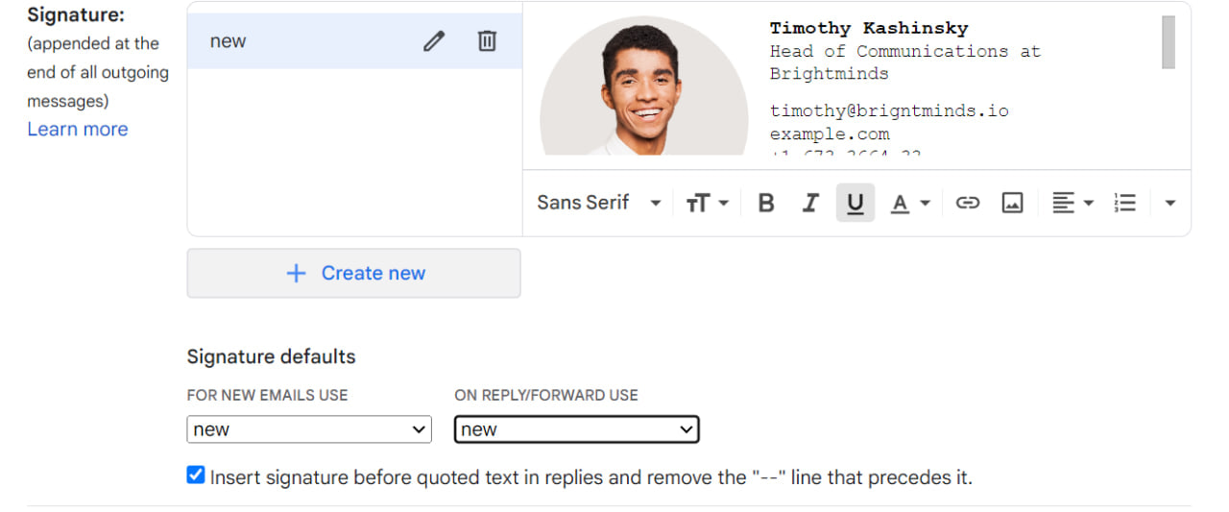1229x512 pixels.
Task: Click the pencil icon to rename signature
Action: (x=434, y=41)
